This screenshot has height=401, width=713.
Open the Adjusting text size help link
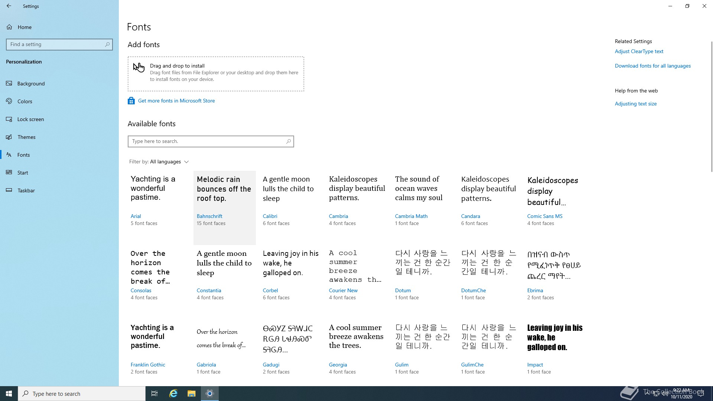635,104
